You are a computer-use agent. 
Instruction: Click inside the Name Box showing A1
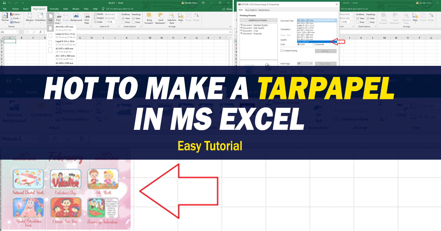pyautogui.click(x=7, y=32)
